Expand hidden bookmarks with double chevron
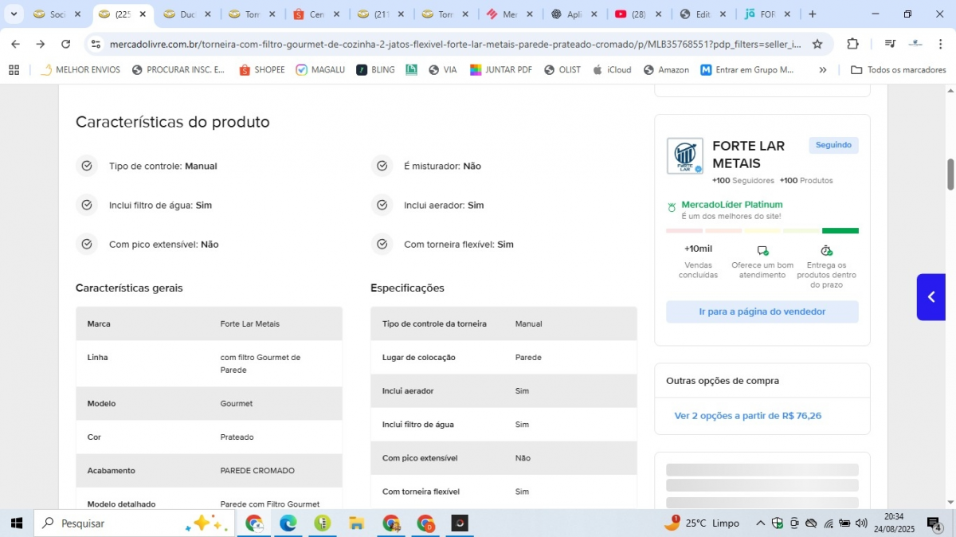This screenshot has height=537, width=956. [x=823, y=70]
